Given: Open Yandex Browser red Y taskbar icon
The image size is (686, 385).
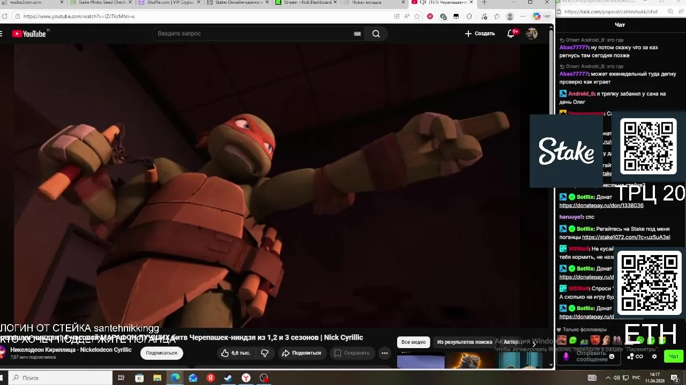Looking at the screenshot, I should pyautogui.click(x=246, y=378).
